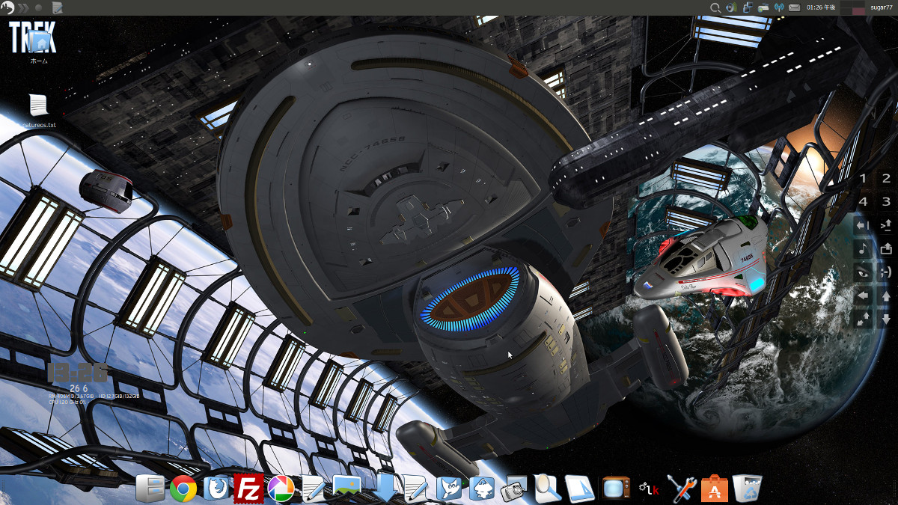
Task: Switch to the pink highlighted workspace in pager
Action: click(x=858, y=11)
